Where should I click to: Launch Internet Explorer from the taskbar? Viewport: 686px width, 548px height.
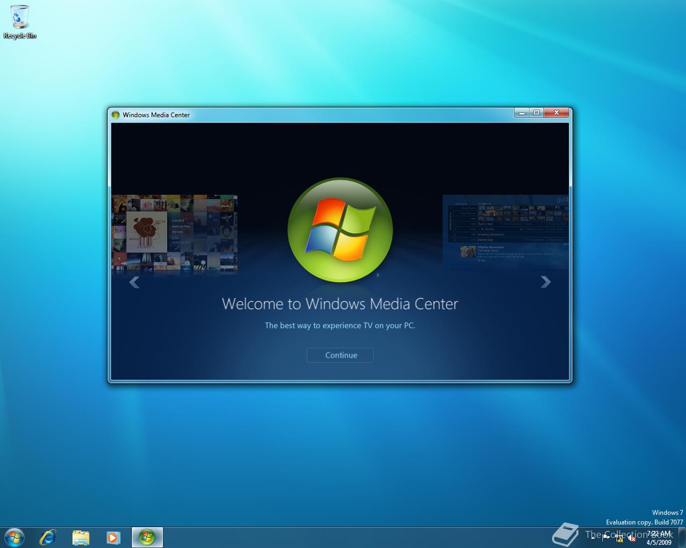tap(48, 537)
